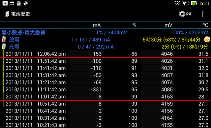Tap the Wi-Fi signal status icon
This screenshot has height=128, width=211.
184,3
